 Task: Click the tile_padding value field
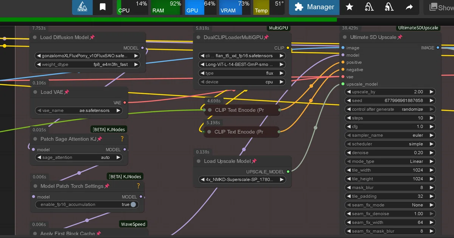[390, 196]
